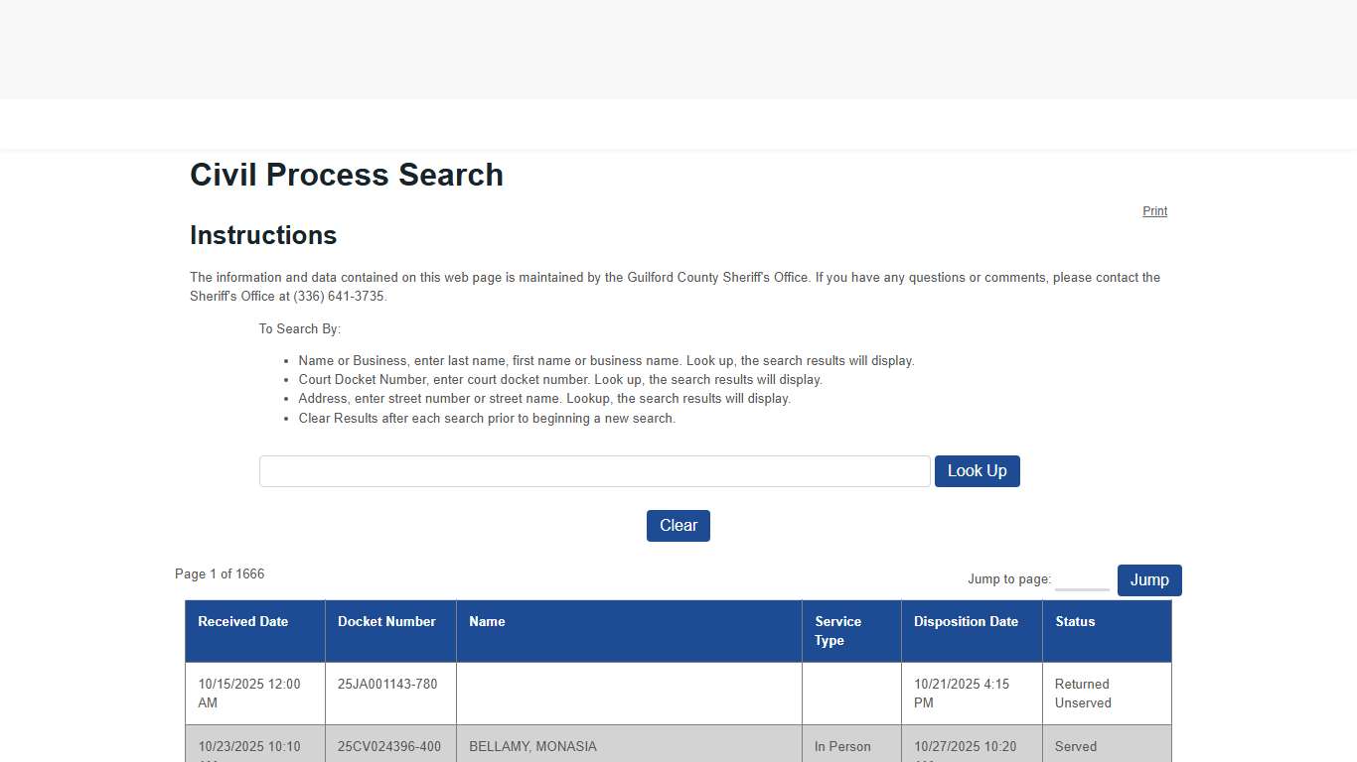
Task: Sort results by Docket Number column
Action: (386, 621)
